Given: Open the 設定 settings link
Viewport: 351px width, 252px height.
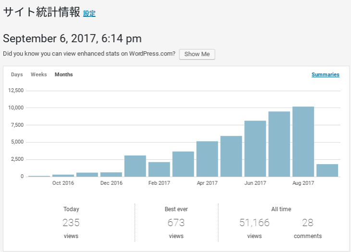Looking at the screenshot, I should 89,14.
